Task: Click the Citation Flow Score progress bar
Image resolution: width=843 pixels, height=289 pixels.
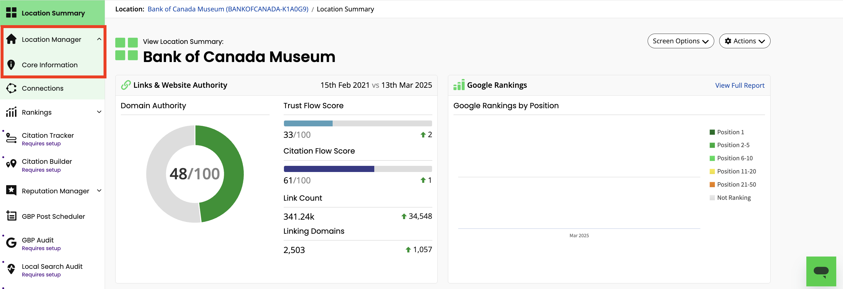Action: click(358, 169)
